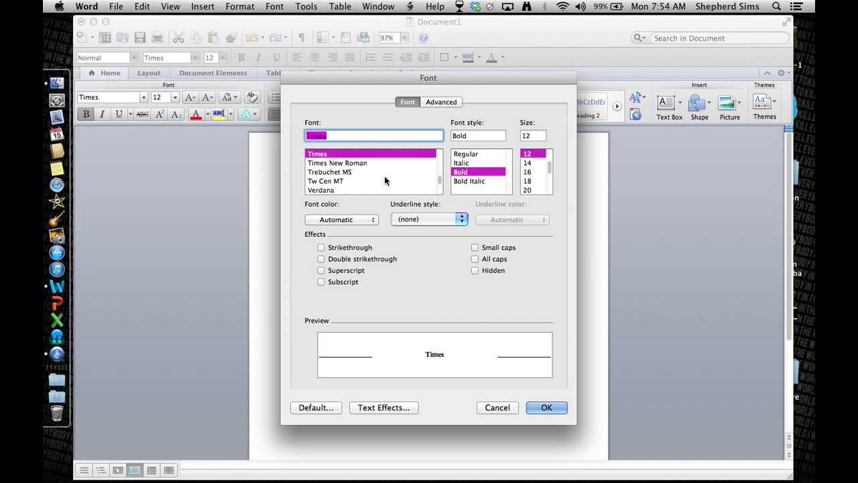Open the Trash in the Dock
Viewport: 858px width, 483px height.
(x=57, y=413)
